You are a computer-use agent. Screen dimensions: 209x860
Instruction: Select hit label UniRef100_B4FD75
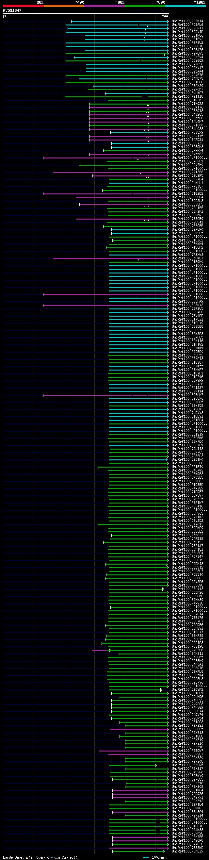click(187, 79)
